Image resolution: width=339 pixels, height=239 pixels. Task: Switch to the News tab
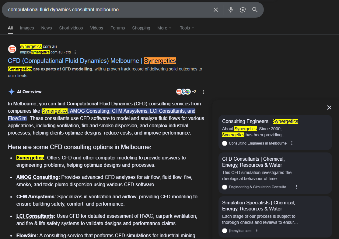click(47, 28)
